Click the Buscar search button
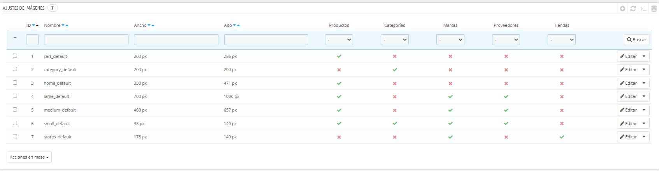 (x=636, y=40)
